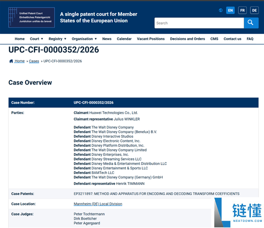Open Vacant Positions page
This screenshot has height=228, width=264.
click(150, 39)
